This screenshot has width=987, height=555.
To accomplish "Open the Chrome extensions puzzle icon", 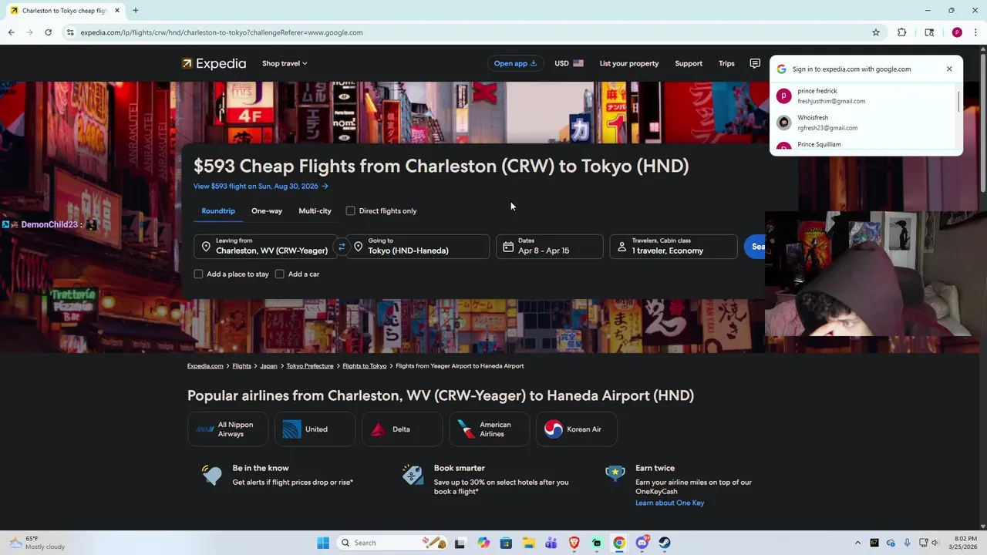I will (x=901, y=32).
